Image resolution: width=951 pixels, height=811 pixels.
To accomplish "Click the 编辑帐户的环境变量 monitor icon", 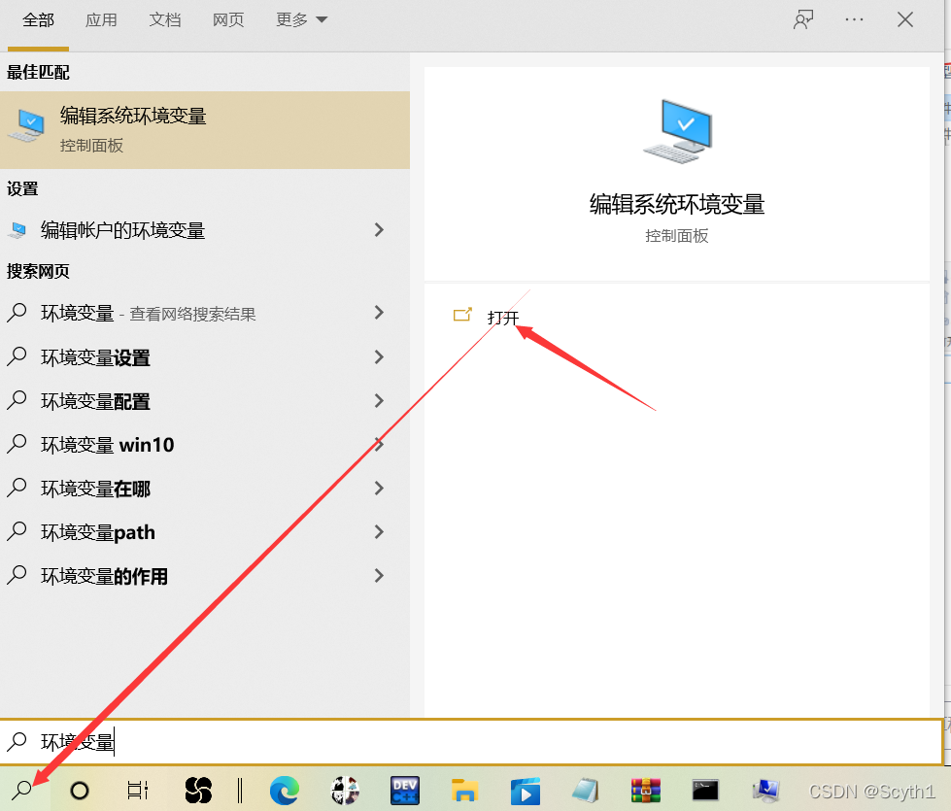I will click(18, 230).
